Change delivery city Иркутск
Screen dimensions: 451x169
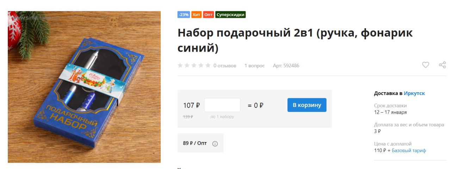tap(414, 93)
